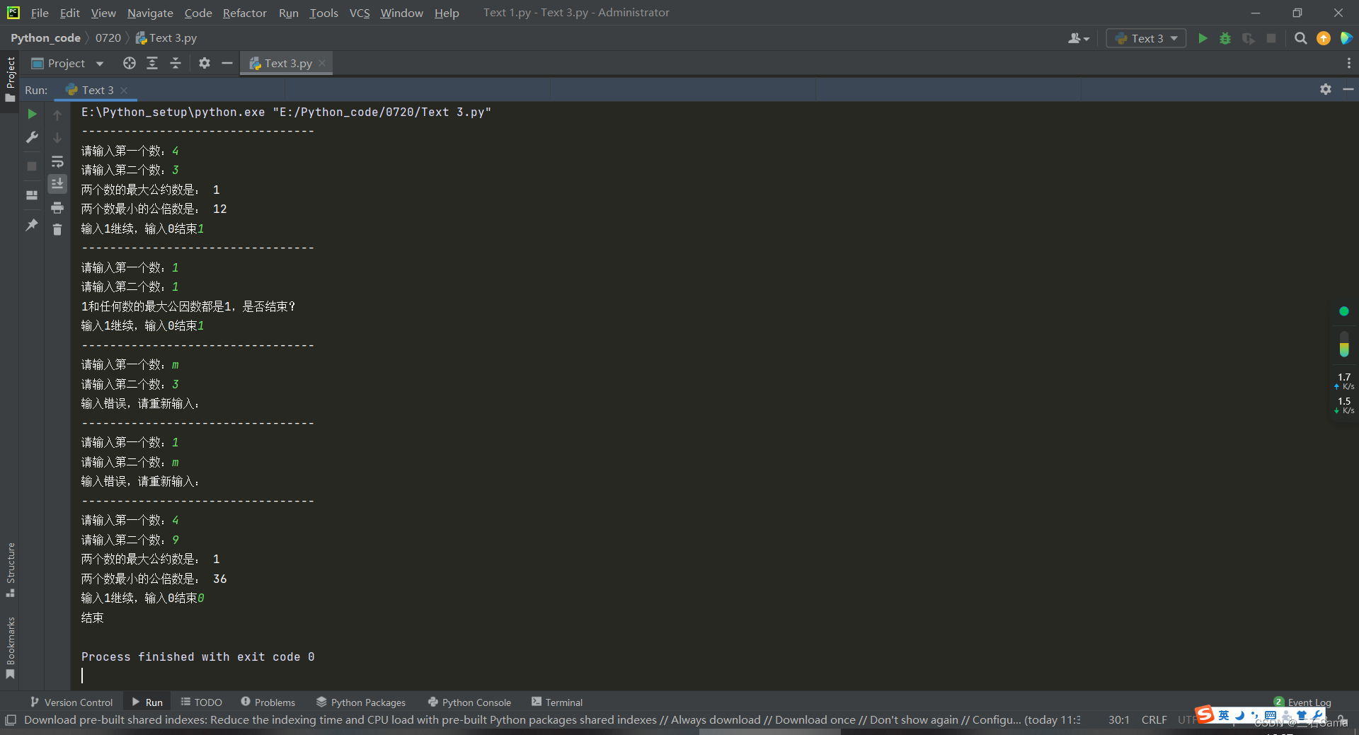Toggle scroll to end in console

[57, 183]
